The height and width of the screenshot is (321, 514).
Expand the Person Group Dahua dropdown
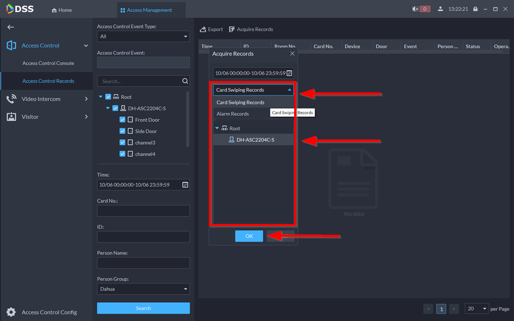(x=143, y=289)
